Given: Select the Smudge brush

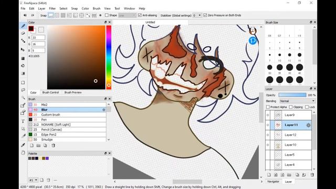Looking at the screenshot, I should tap(67, 140).
